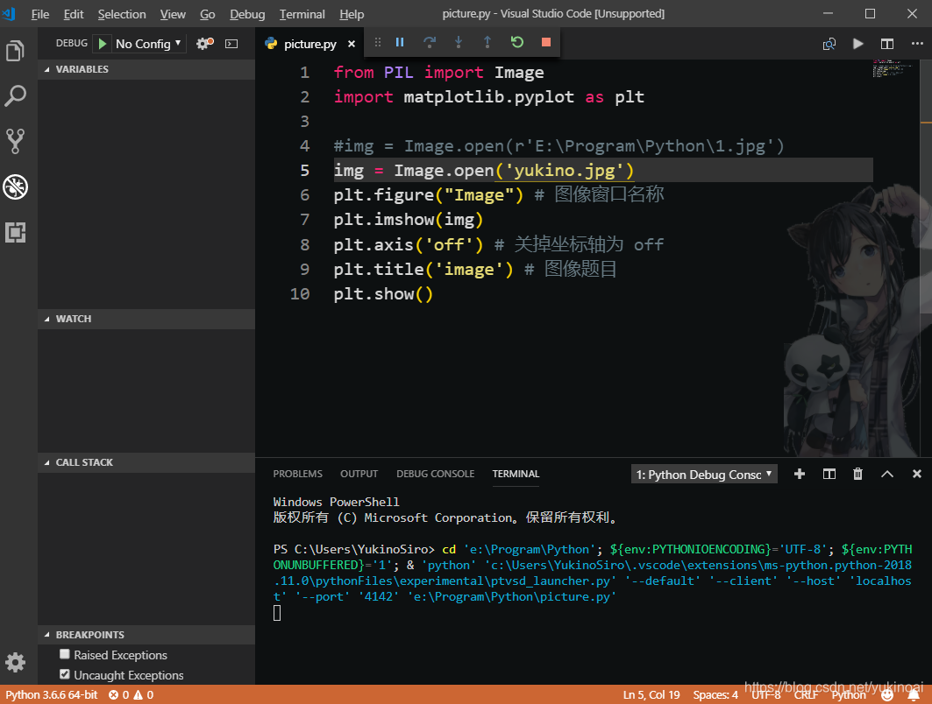Open launch.json configuration gear icon
Viewport: 932px width, 704px height.
(x=205, y=43)
